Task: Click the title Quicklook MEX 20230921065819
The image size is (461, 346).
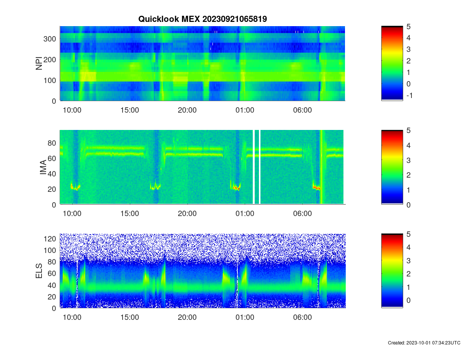Action: 202,18
